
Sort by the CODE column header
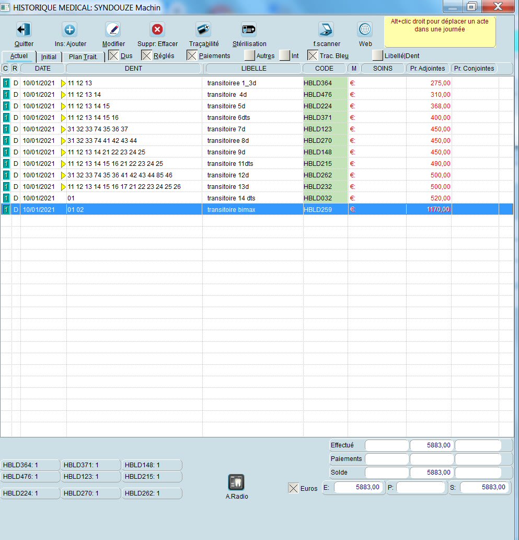tap(324, 69)
